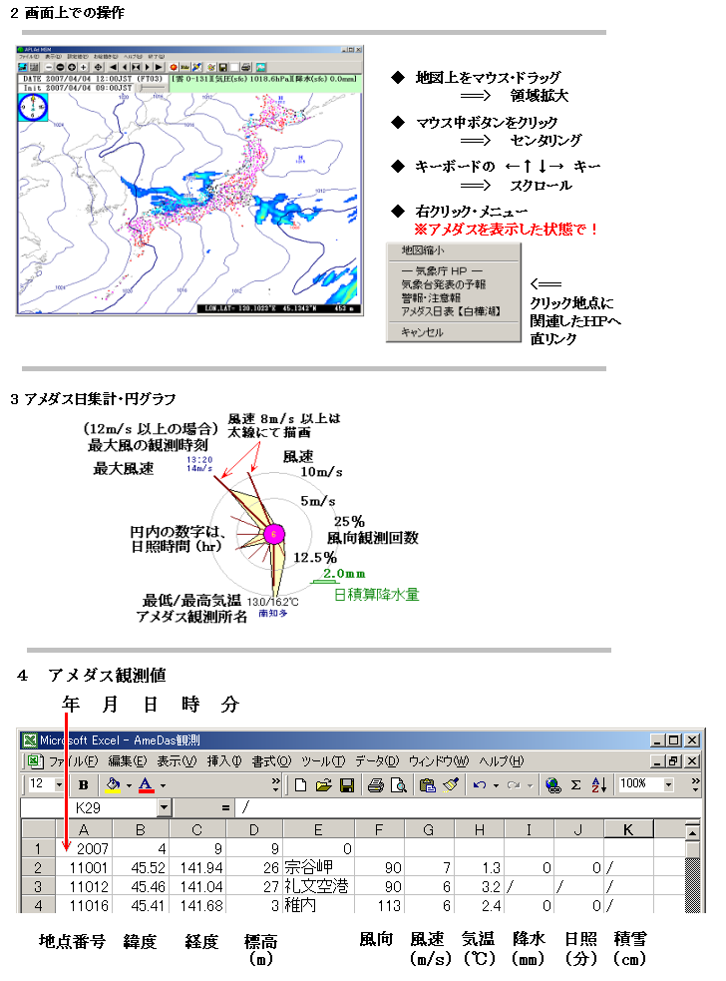This screenshot has height=981, width=726.
Task: Step back one frame with small left arrow
Action: point(125,67)
